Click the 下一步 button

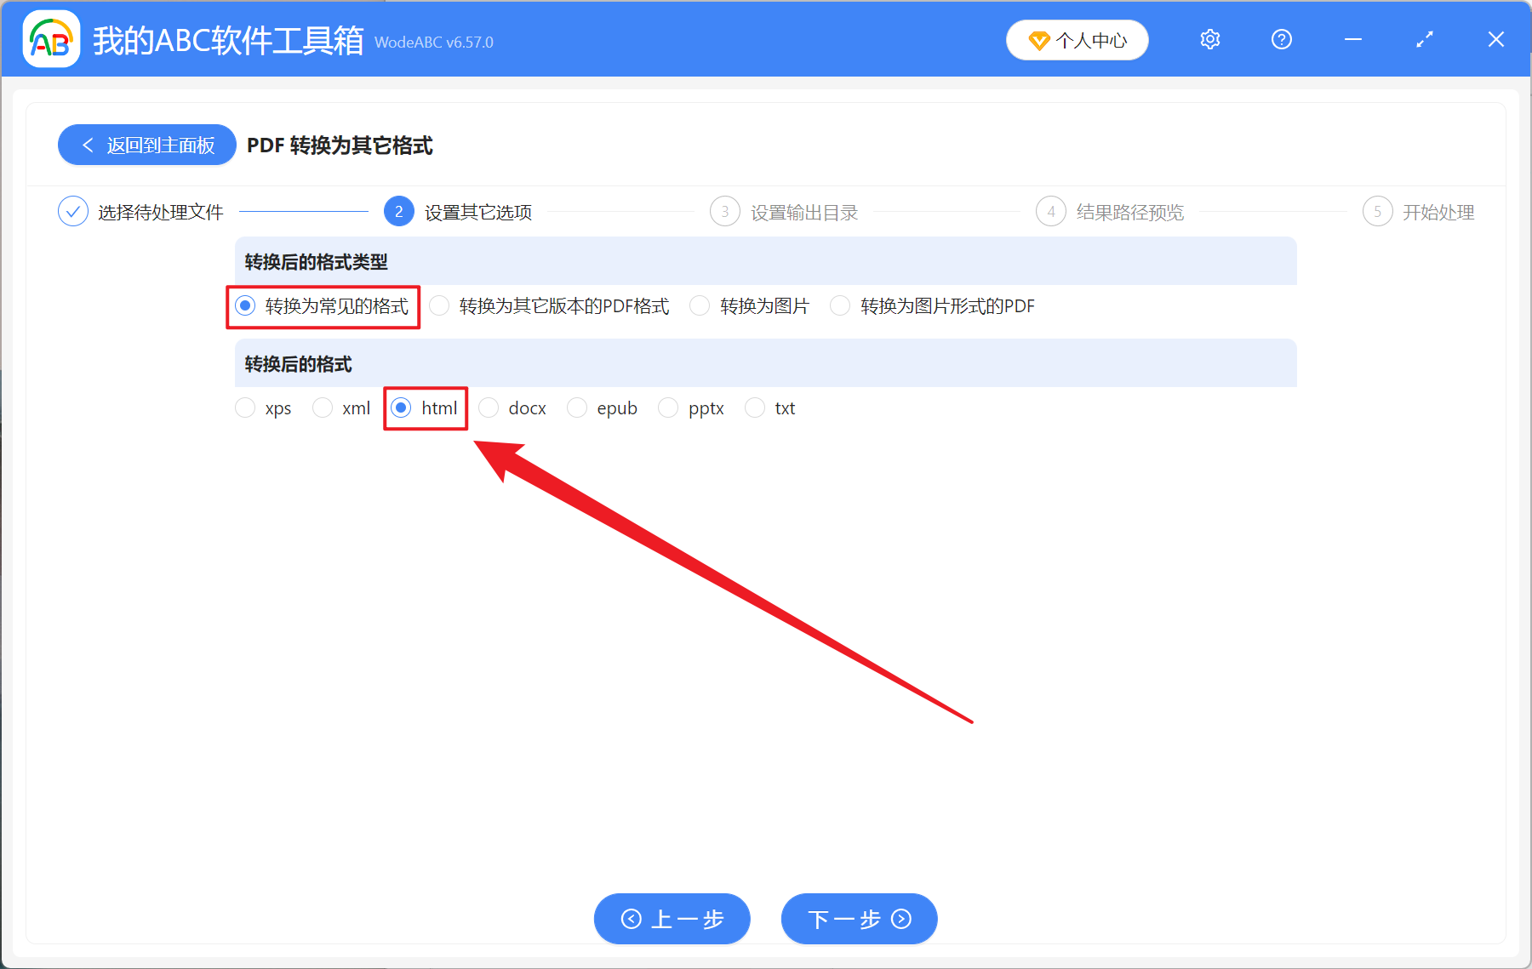[x=858, y=919]
